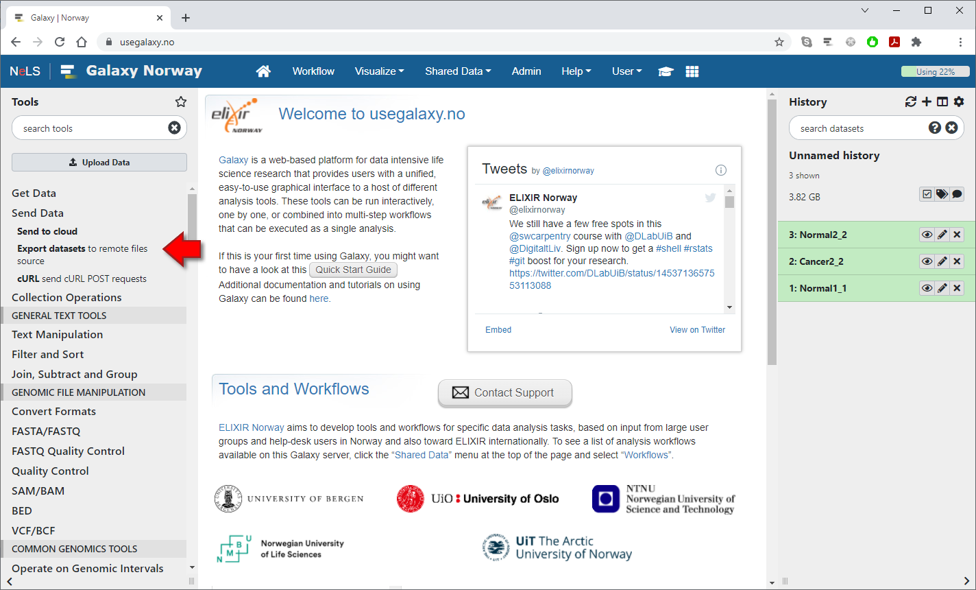
Task: Click the search tools input field
Action: click(93, 128)
